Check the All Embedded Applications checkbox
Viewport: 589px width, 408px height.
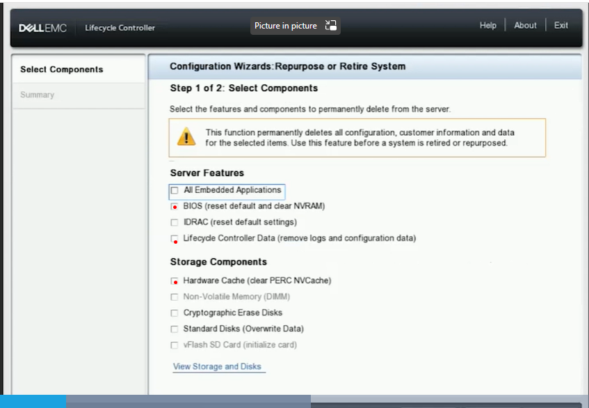click(174, 190)
